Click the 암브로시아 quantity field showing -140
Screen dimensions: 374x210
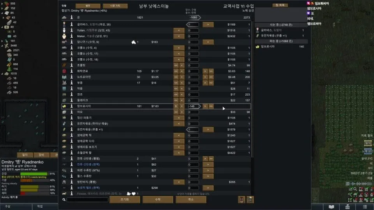click(x=193, y=106)
